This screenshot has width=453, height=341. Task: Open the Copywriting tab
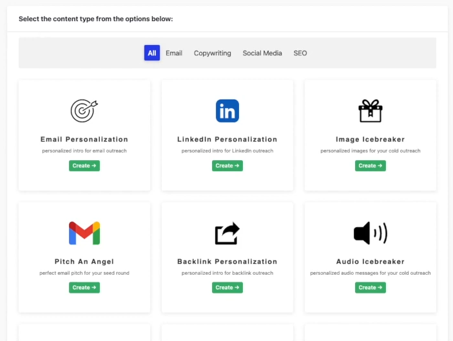[x=212, y=53]
